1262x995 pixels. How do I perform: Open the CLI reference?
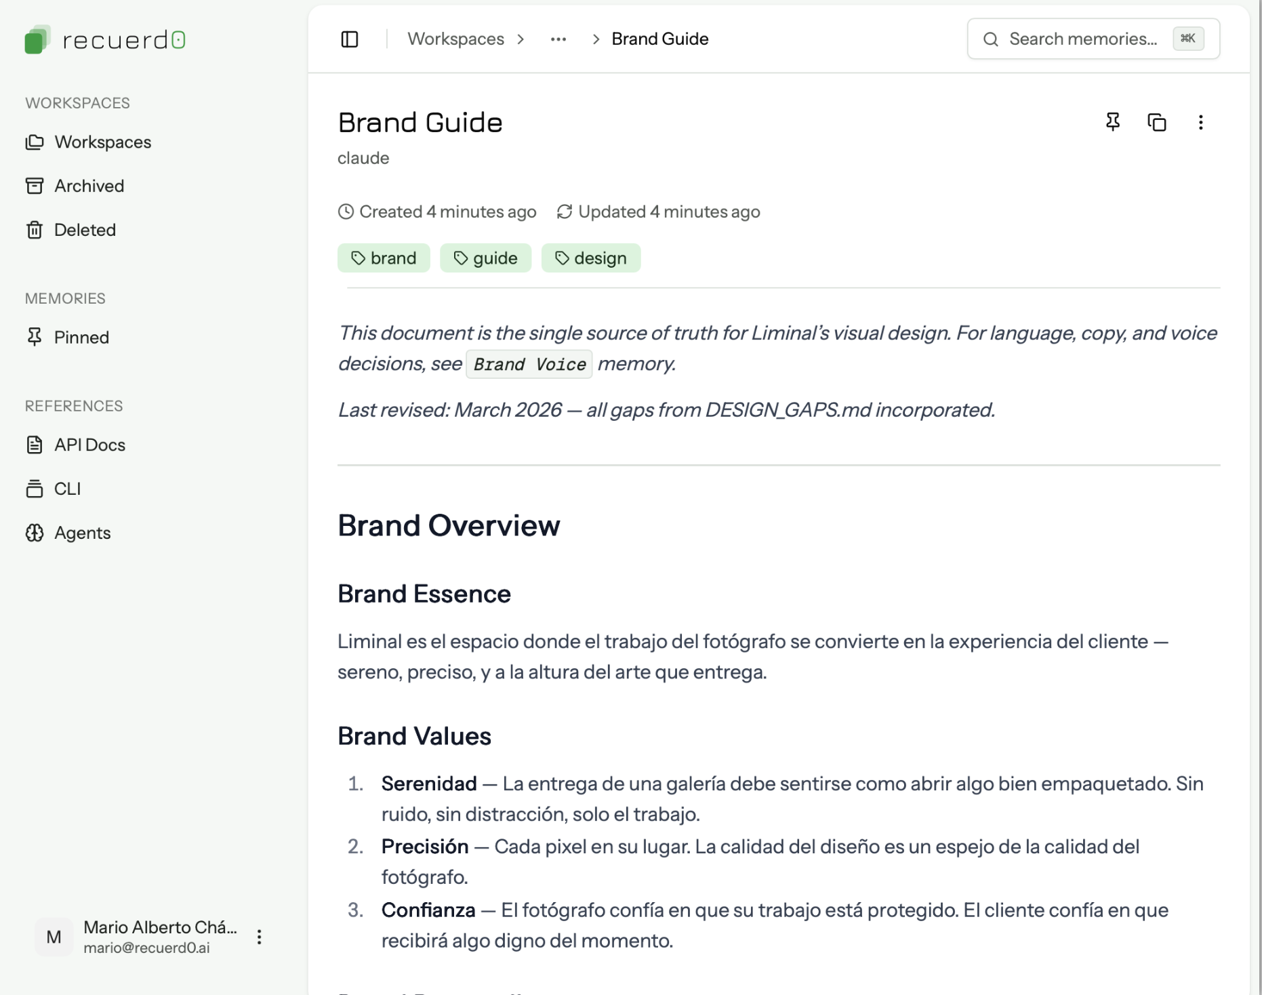point(68,489)
